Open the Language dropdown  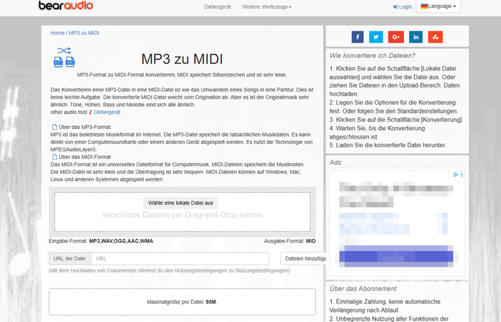(x=438, y=6)
